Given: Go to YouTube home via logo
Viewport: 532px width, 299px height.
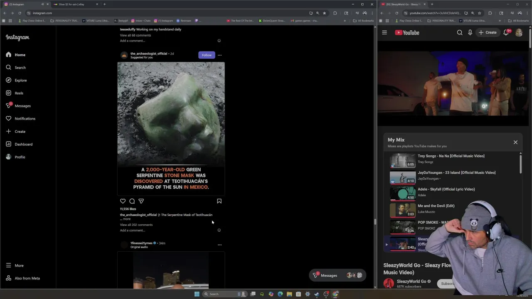Looking at the screenshot, I should (407, 32).
